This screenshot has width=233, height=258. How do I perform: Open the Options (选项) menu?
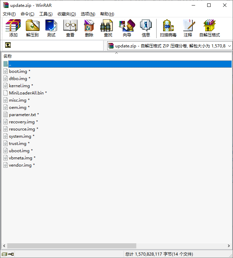tap(88, 14)
